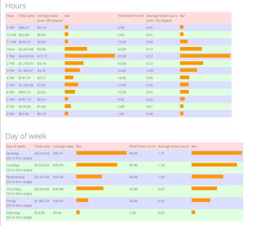The image size is (255, 226).
Task: Click the noon ticket count bar
Action: pos(191,49)
